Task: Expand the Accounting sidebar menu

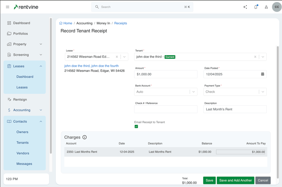Action: pos(41,110)
